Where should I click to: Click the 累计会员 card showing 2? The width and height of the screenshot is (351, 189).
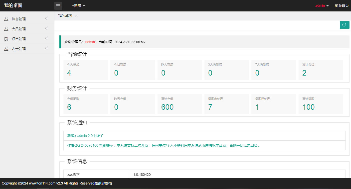point(321,70)
